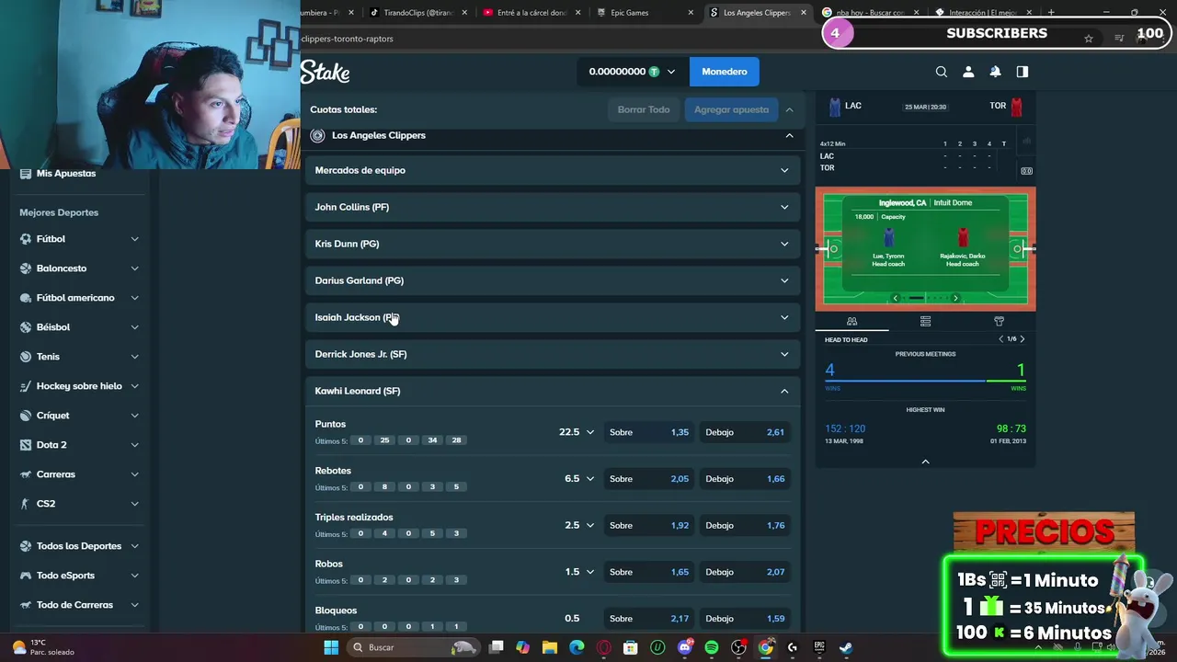Open the notifications bell icon
1177x662 pixels.
tap(995, 72)
